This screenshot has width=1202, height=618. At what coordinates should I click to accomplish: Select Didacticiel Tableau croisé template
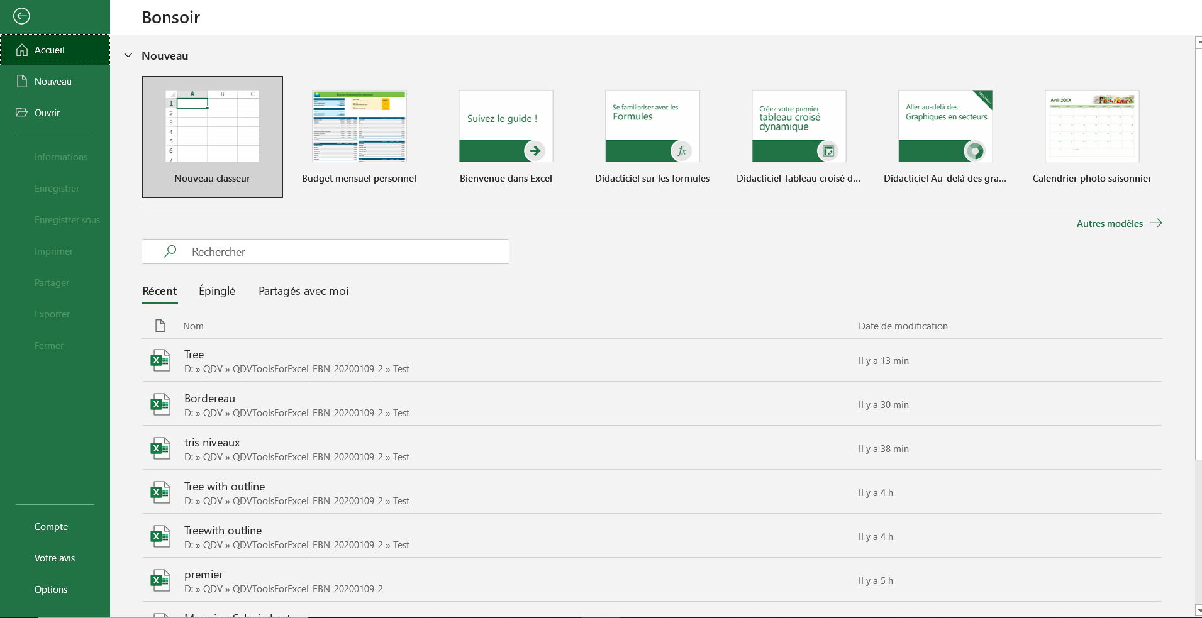coord(799,137)
